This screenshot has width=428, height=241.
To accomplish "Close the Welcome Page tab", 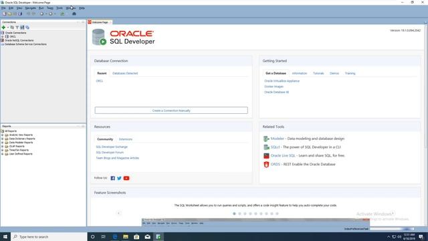I will click(110, 22).
